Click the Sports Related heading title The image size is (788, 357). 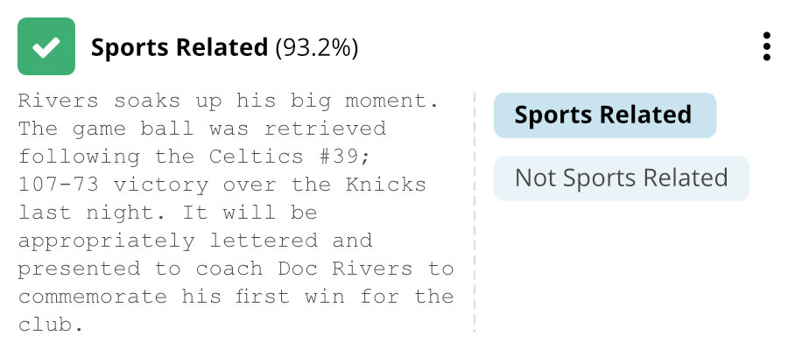coord(179,47)
